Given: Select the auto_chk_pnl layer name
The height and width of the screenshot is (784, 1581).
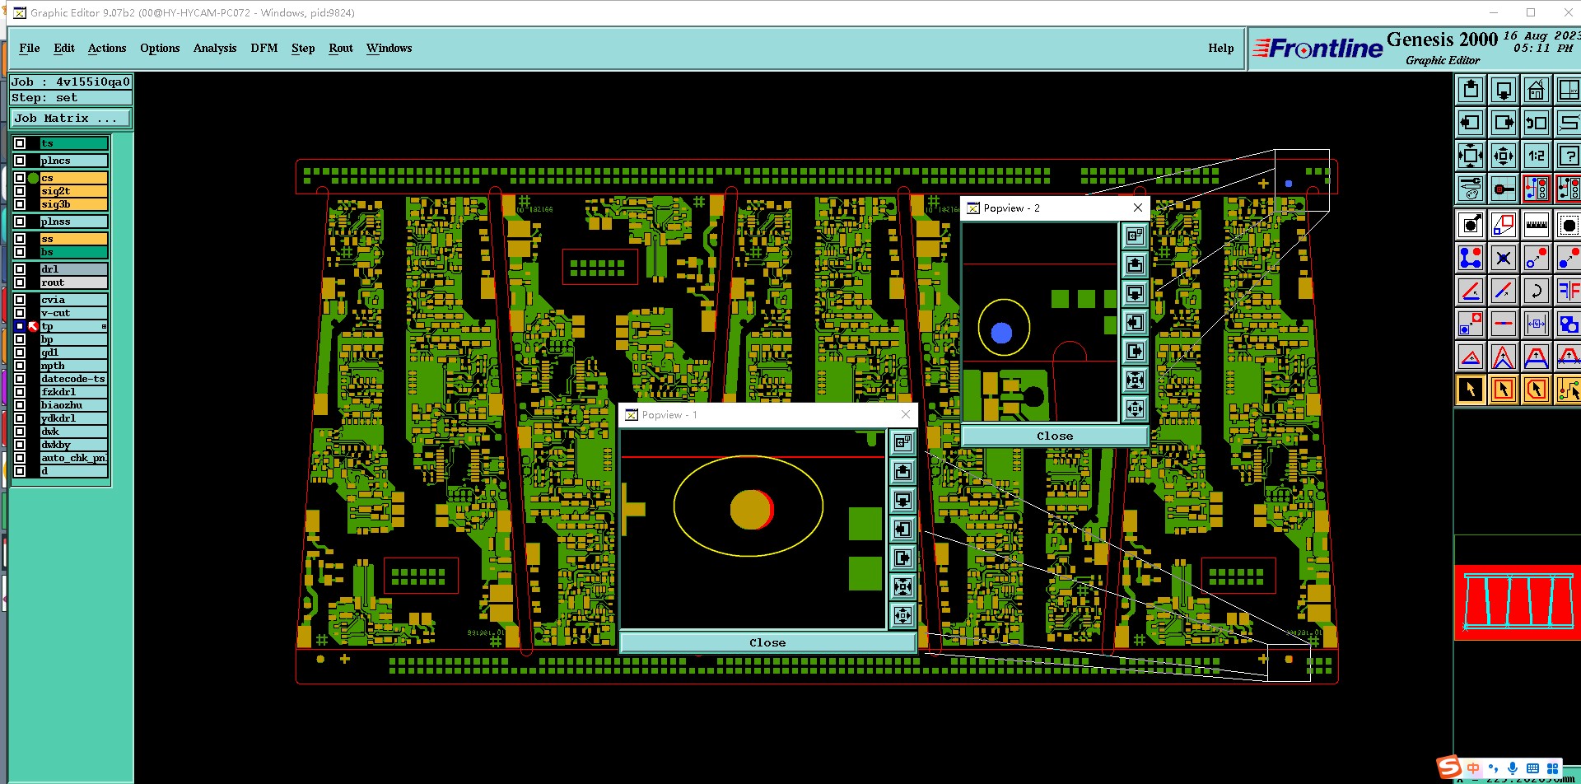Looking at the screenshot, I should coord(74,458).
